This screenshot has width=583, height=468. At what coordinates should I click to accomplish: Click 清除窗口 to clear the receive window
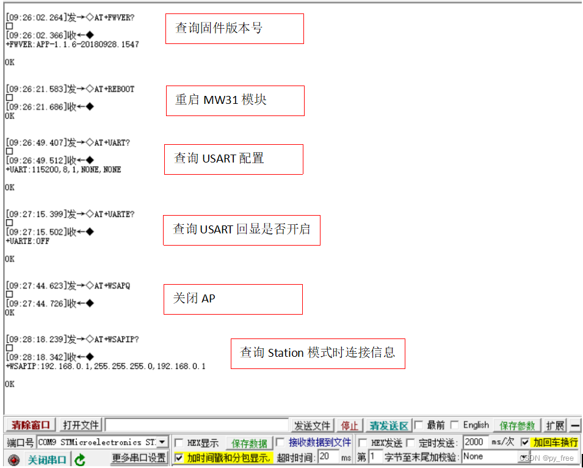[29, 425]
